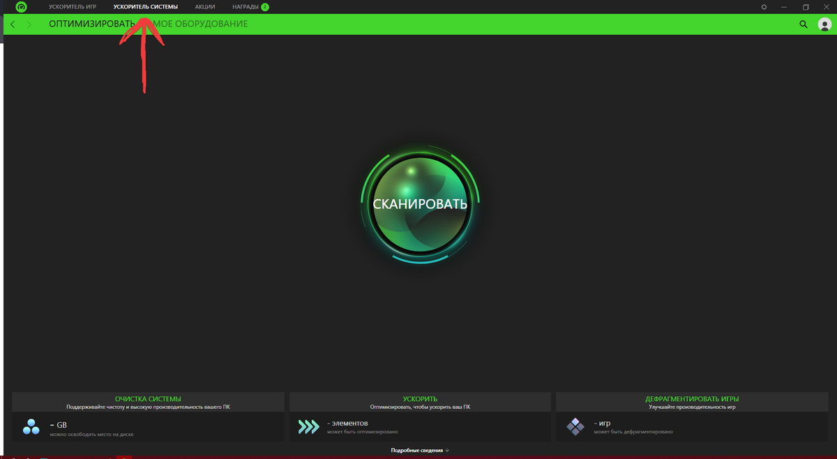Go back with the left arrow

coord(13,24)
